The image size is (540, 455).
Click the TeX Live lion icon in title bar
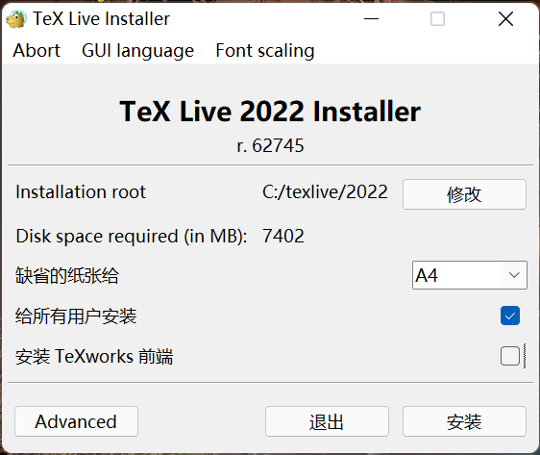tap(16, 18)
